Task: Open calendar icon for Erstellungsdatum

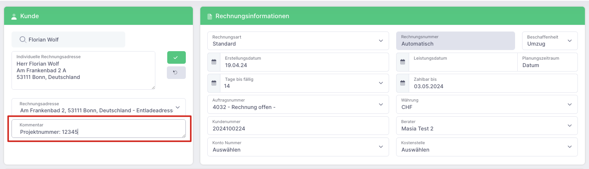Action: pyautogui.click(x=214, y=62)
